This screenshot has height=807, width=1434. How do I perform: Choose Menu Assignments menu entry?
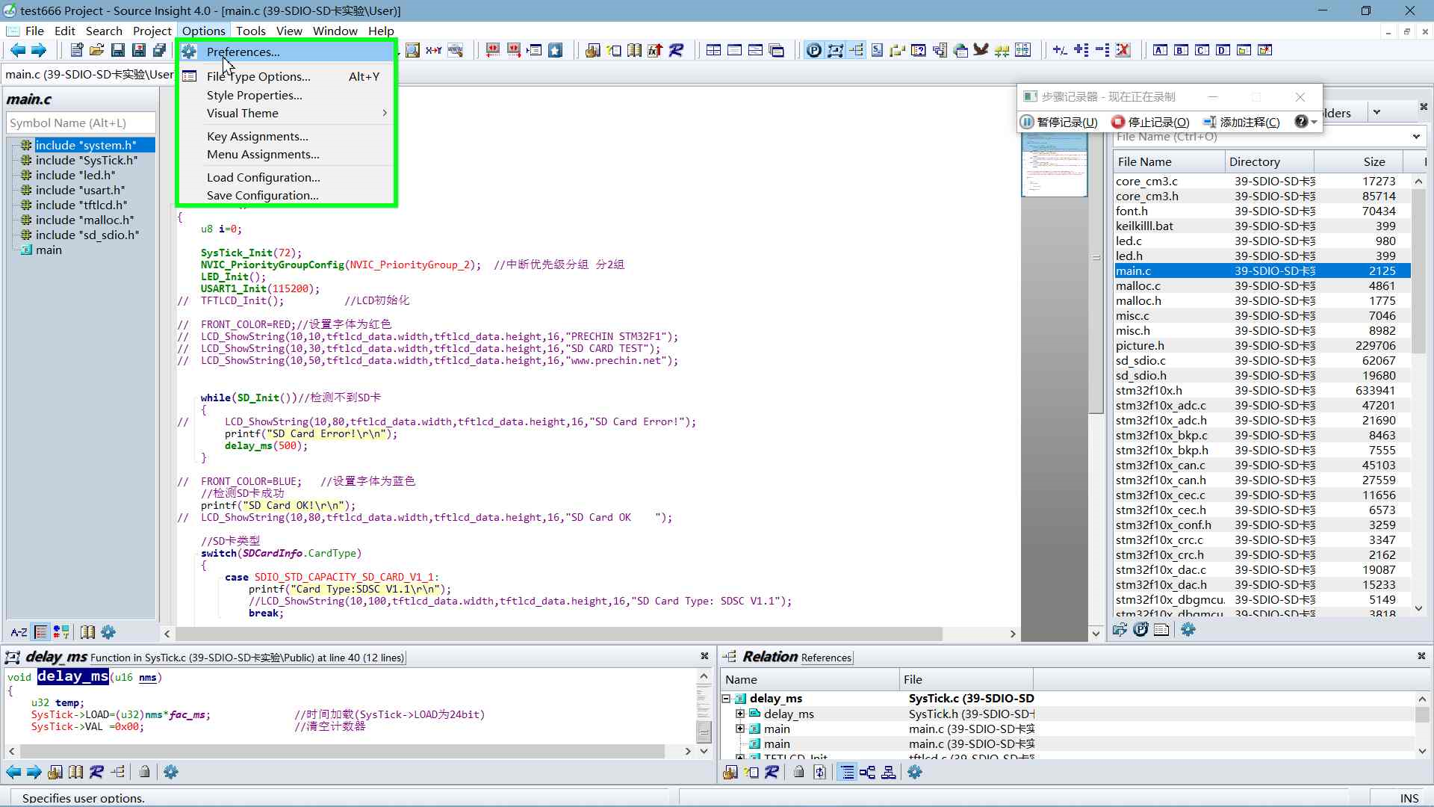click(287, 155)
